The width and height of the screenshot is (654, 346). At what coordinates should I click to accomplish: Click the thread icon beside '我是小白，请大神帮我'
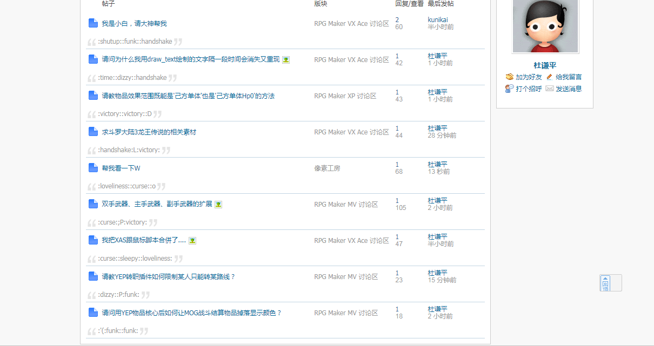tap(93, 23)
